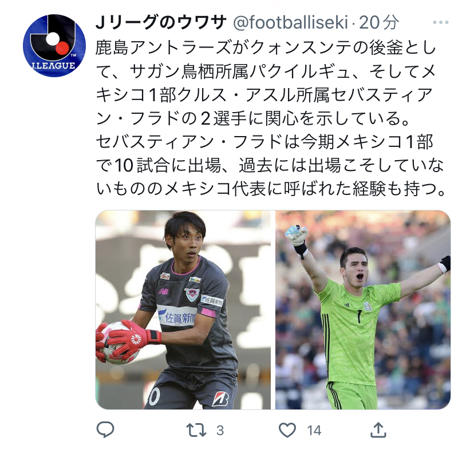This screenshot has width=474, height=450.
Task: Visit the @footballiseki handle
Action: pyautogui.click(x=290, y=23)
